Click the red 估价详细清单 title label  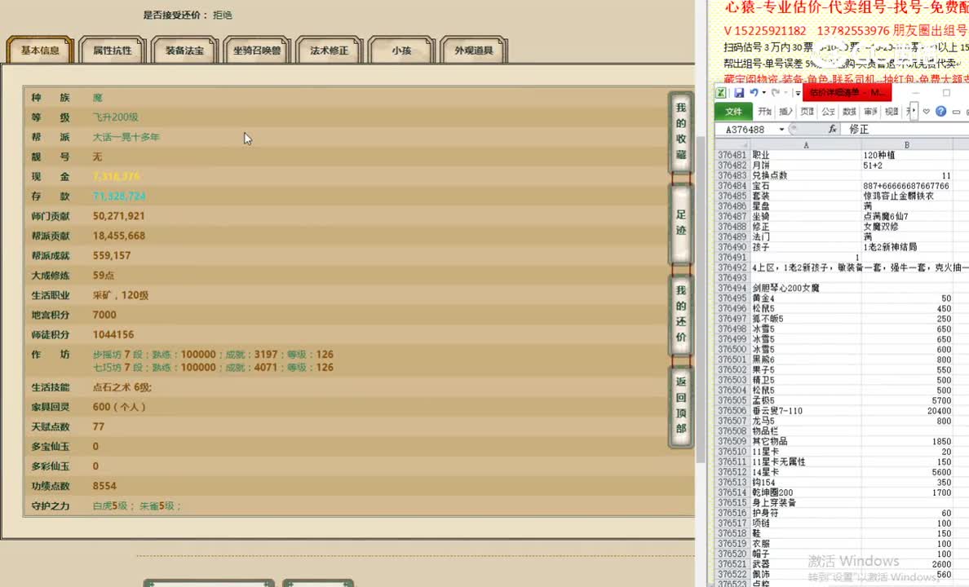click(847, 93)
